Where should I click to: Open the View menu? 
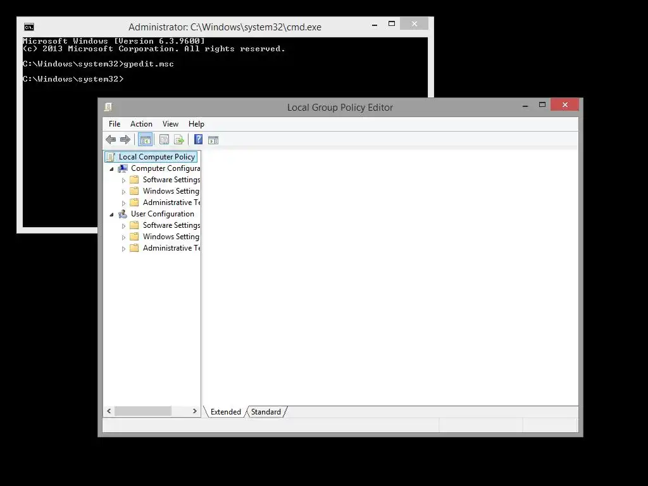coord(170,124)
